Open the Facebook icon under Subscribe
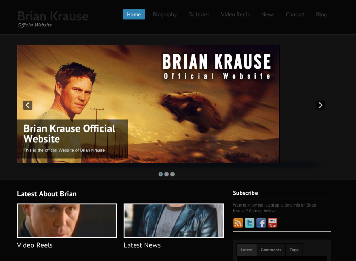 point(261,223)
